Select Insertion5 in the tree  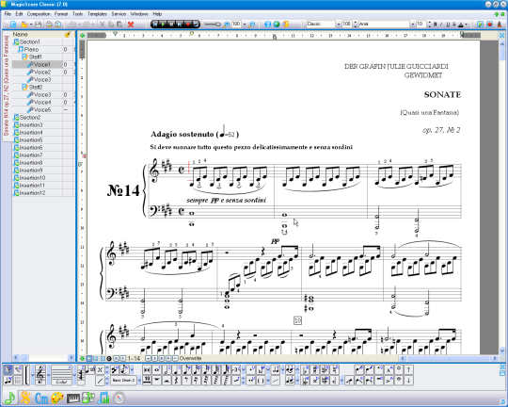(x=31, y=139)
